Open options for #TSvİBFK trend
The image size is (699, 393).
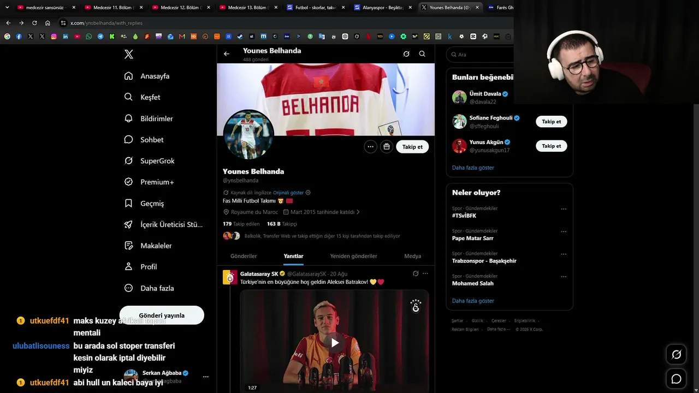[564, 209]
